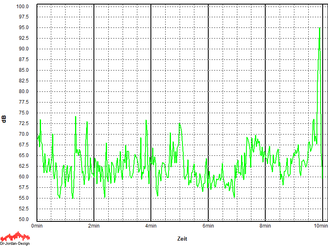Click the Dr-Jordan-Design text under the logo
This screenshot has width=328, height=246.
coord(15,243)
